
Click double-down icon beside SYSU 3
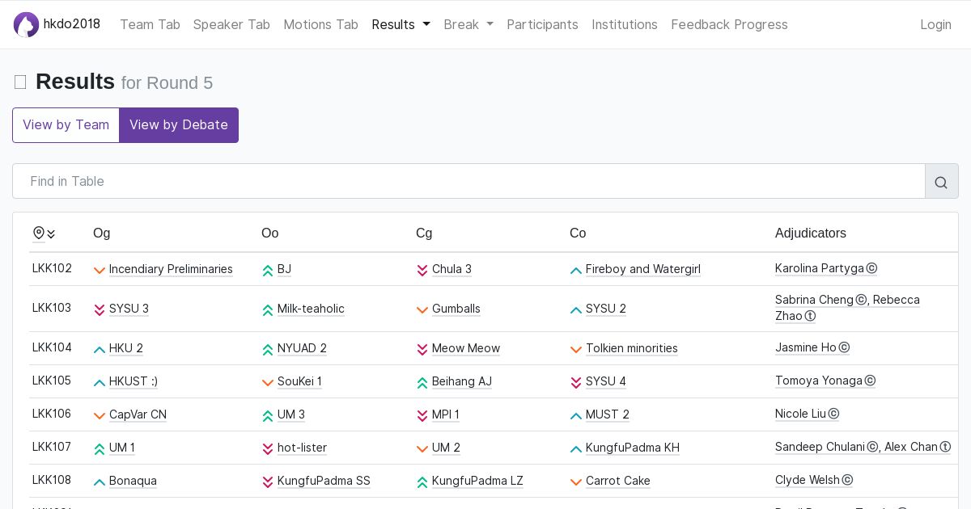click(x=100, y=309)
